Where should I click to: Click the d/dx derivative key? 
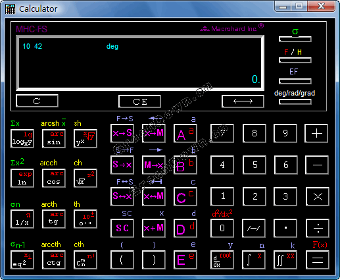coord(222,260)
